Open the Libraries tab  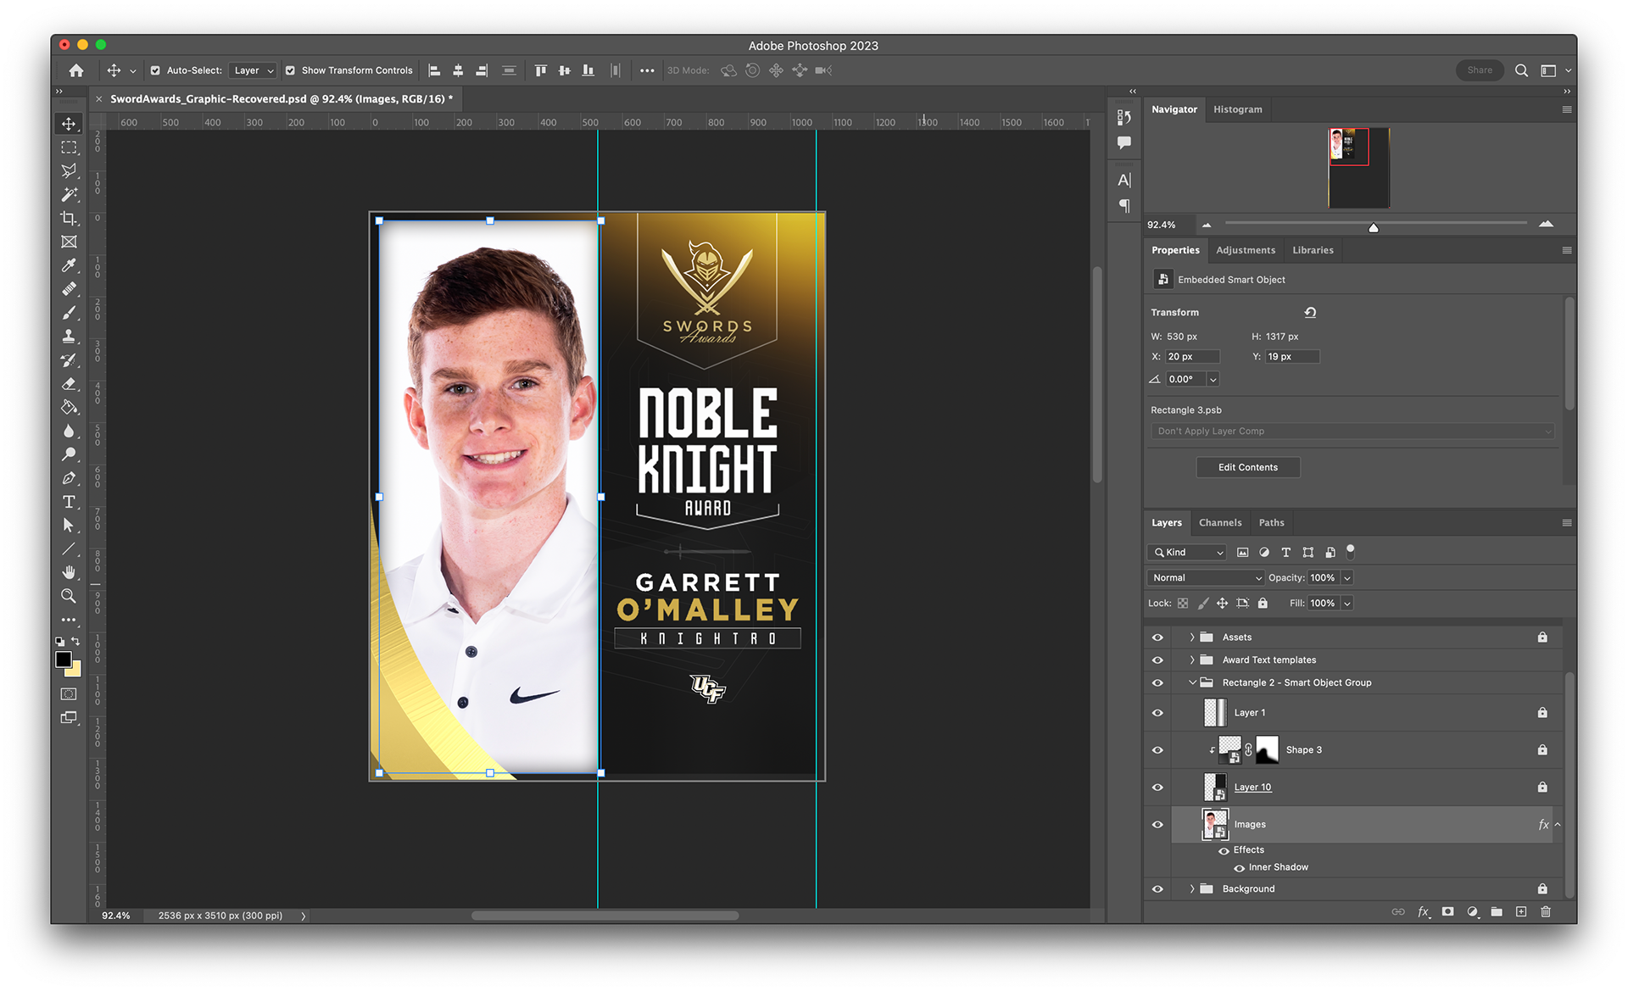[1313, 250]
